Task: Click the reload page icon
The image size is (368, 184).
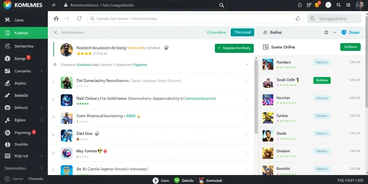Action: 79,19
